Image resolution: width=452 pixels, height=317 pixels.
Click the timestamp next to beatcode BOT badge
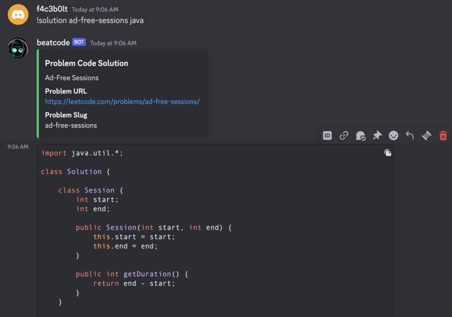coord(113,43)
